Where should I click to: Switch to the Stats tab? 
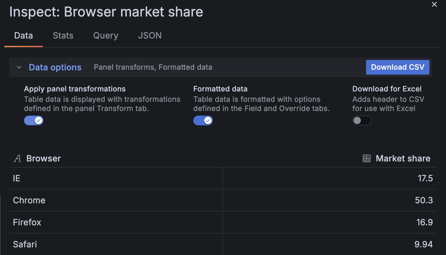point(63,35)
